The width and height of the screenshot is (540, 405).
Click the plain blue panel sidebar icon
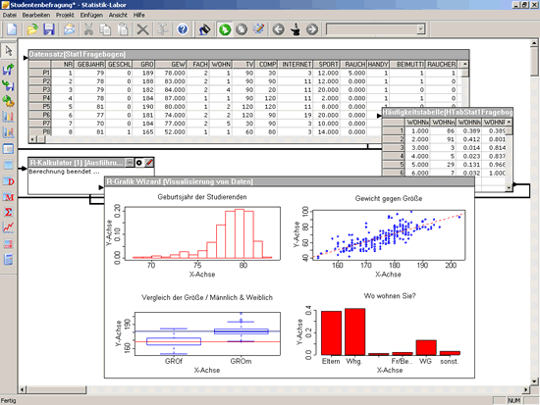(x=8, y=165)
